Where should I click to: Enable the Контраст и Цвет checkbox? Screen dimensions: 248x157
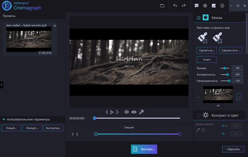(x=199, y=115)
